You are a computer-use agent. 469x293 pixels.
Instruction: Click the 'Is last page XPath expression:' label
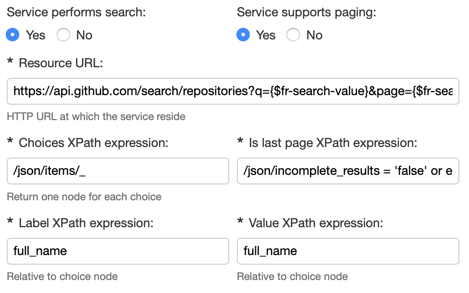[x=333, y=143]
